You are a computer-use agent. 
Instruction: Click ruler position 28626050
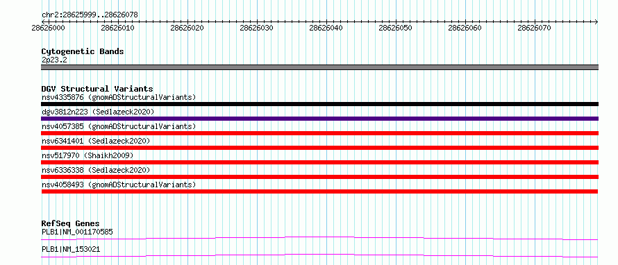(x=395, y=28)
